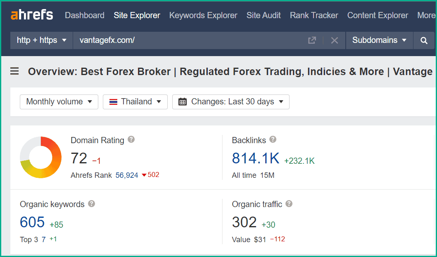
Task: Click the +232.1K backlinks change
Action: click(299, 160)
